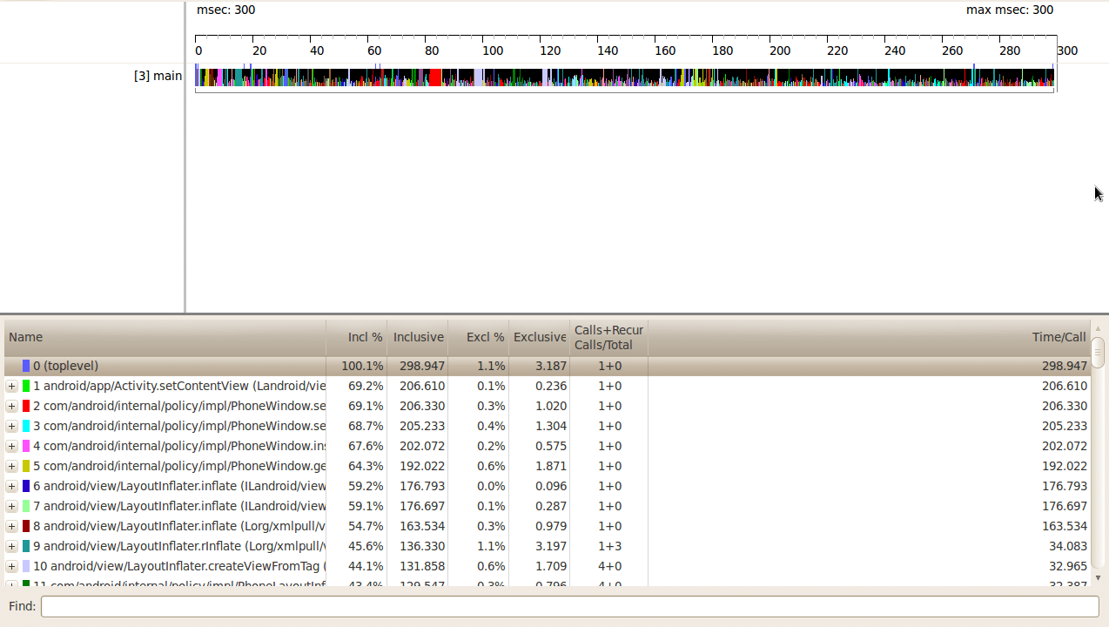Click the magenta swatch of row 4
Screen dimensions: 1109x627
pyautogui.click(x=26, y=446)
